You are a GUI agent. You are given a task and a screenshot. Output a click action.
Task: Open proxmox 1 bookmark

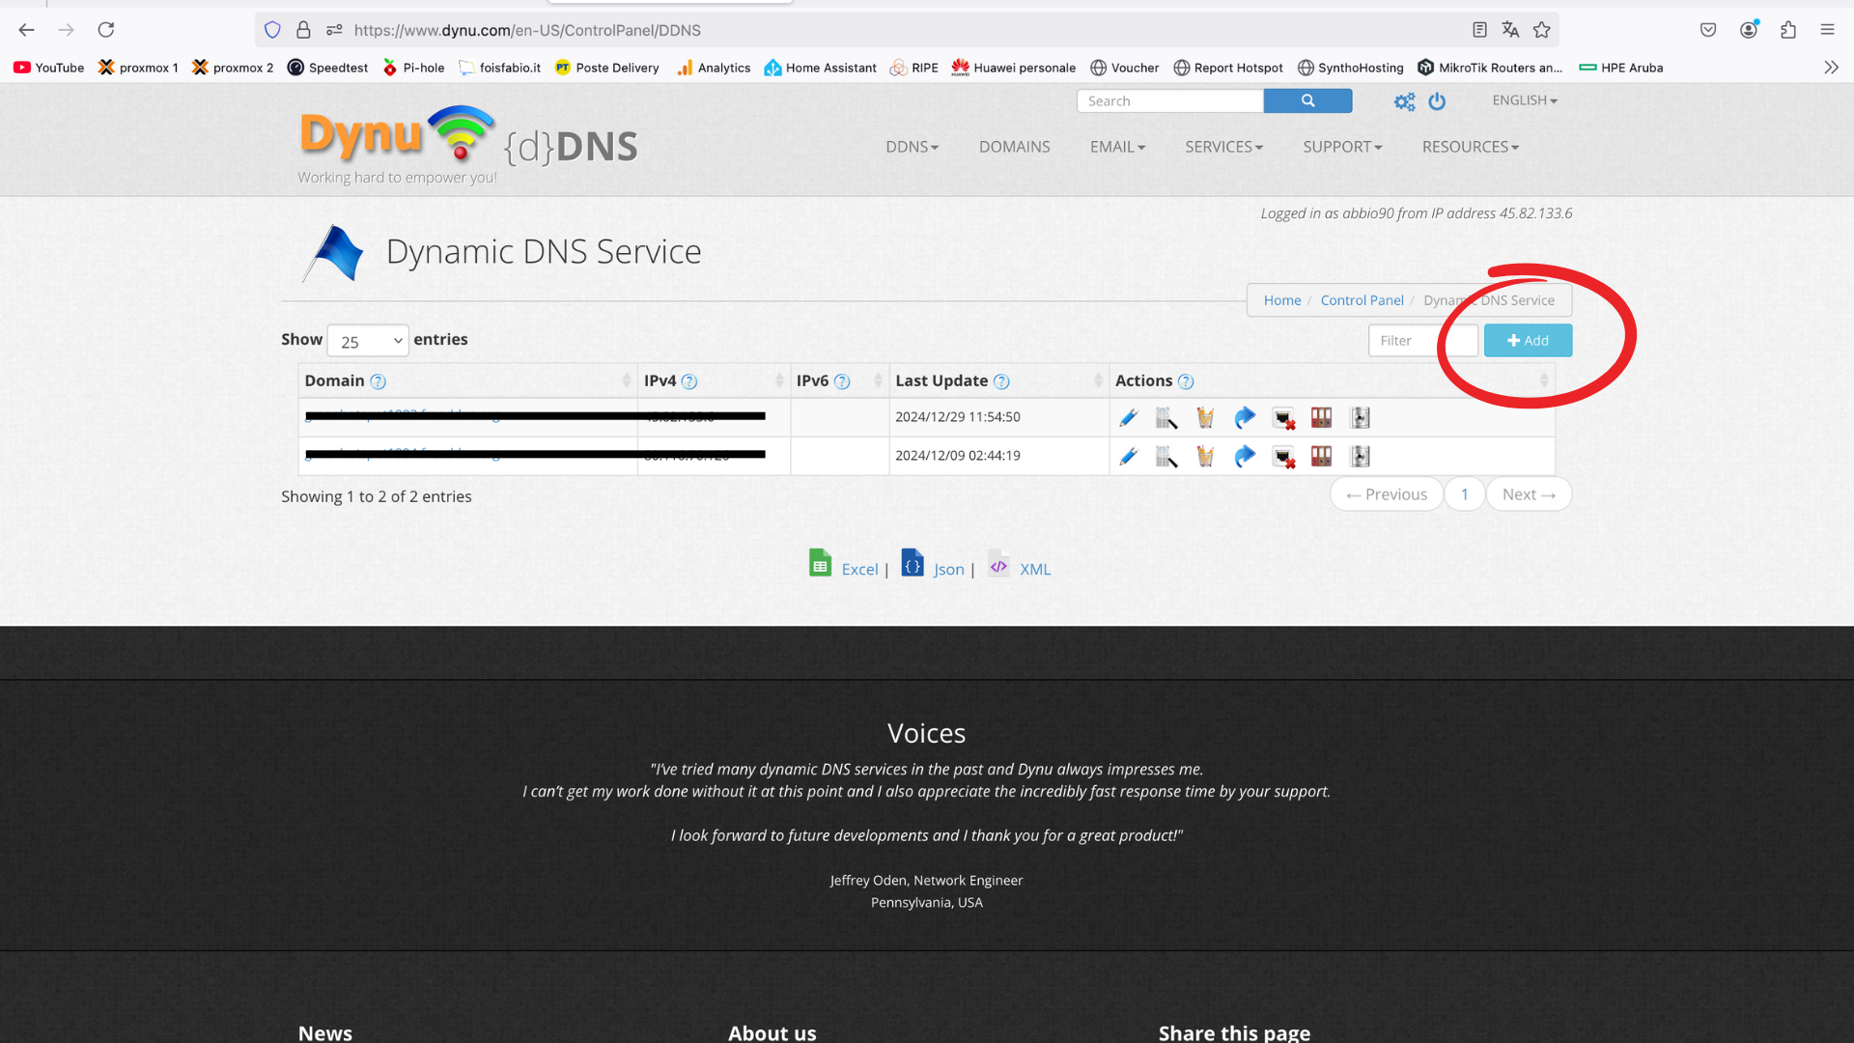(138, 68)
